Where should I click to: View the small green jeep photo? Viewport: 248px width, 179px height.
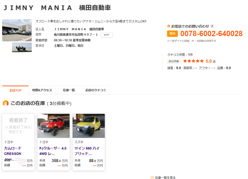22,47
